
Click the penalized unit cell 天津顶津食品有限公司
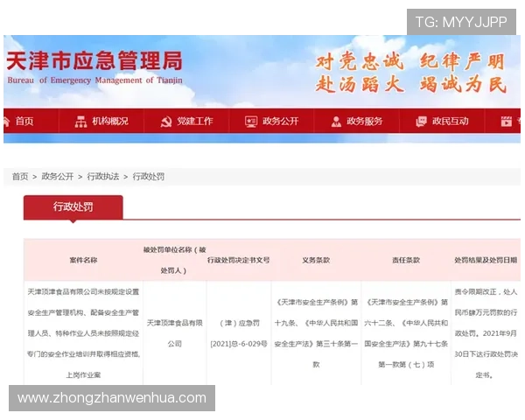tap(174, 333)
